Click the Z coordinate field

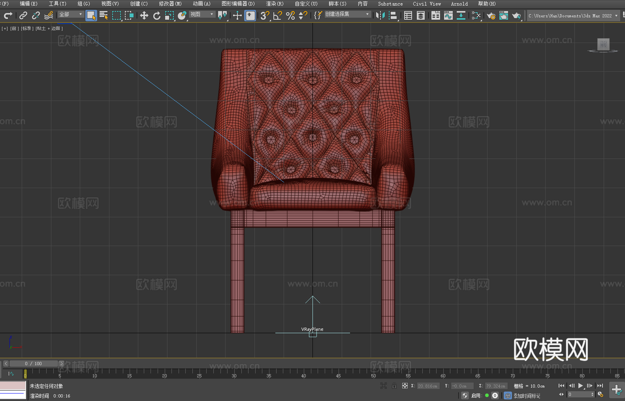[x=496, y=386]
